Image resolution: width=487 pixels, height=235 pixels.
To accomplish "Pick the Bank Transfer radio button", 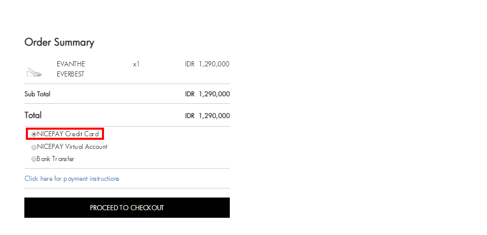I will point(34,160).
